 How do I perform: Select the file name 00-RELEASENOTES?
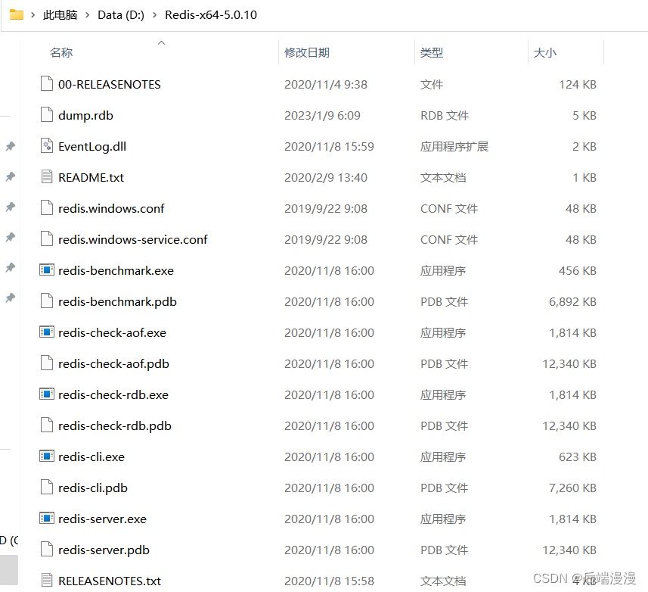pos(110,84)
